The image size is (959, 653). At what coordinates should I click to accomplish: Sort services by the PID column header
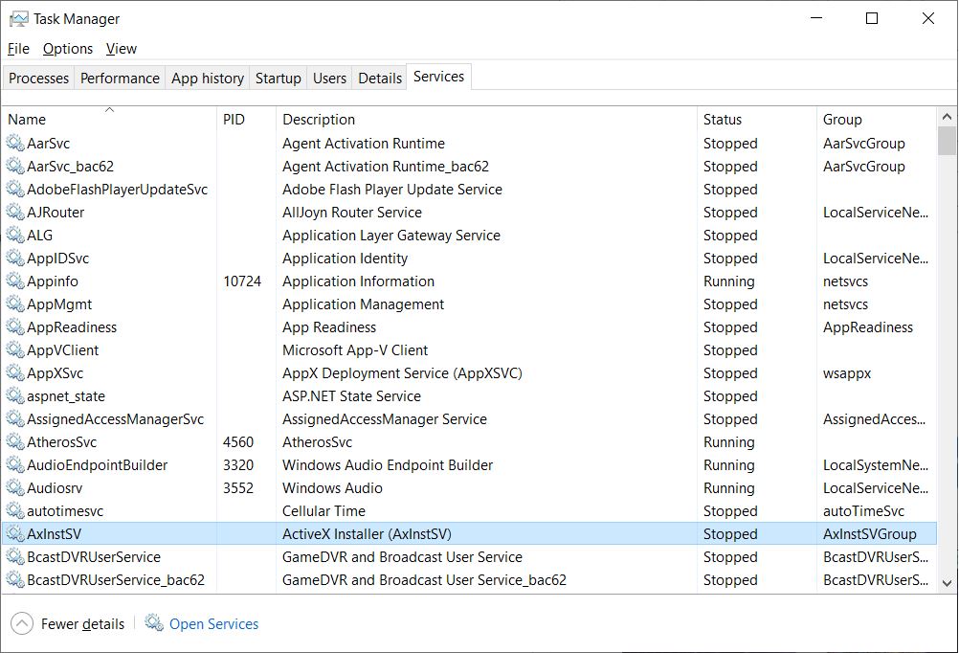234,120
